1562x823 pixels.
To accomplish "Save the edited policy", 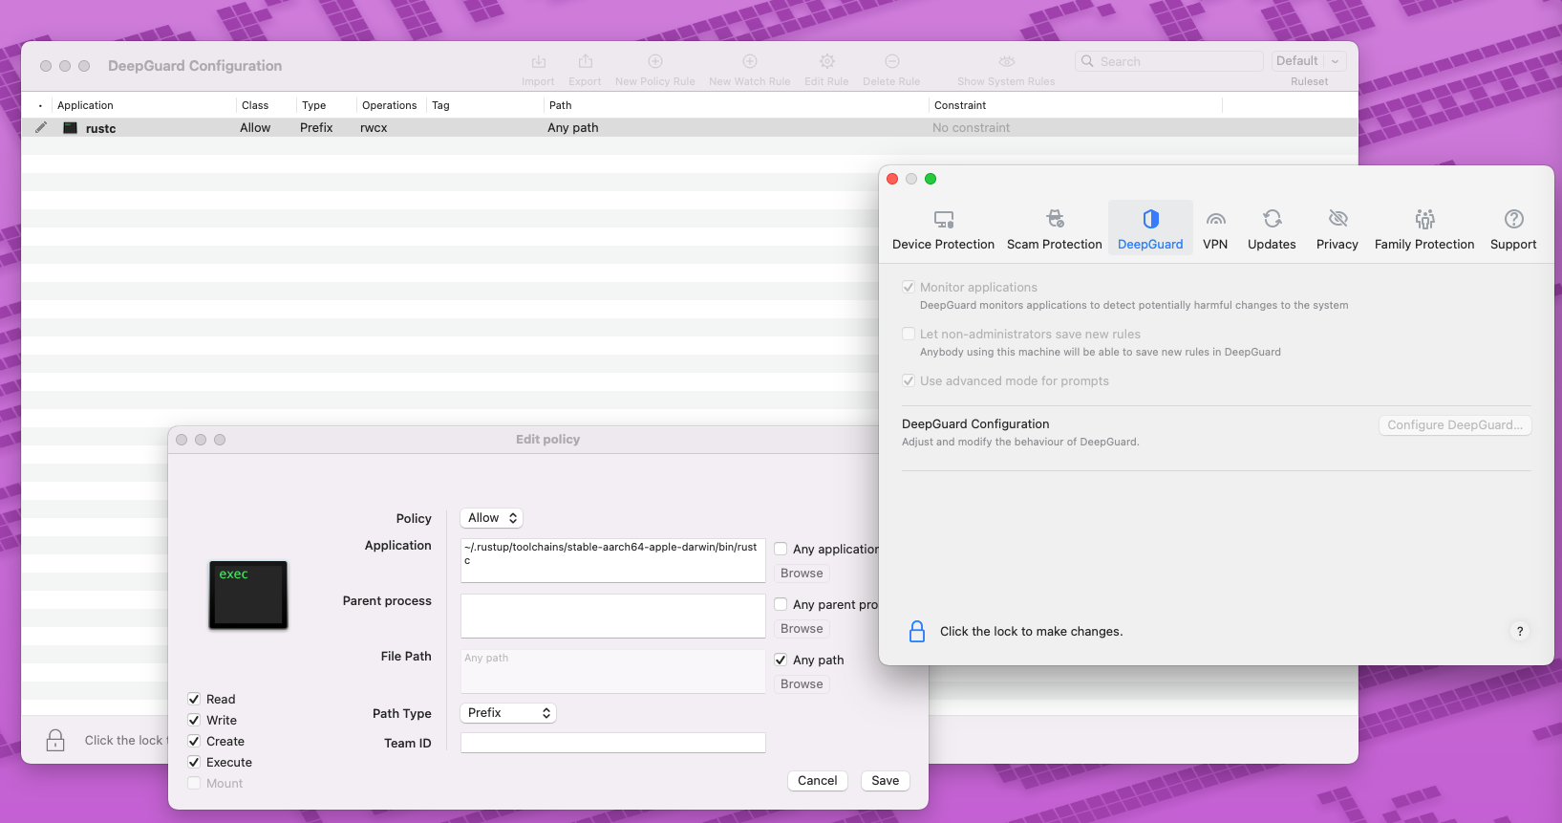I will pos(886,781).
